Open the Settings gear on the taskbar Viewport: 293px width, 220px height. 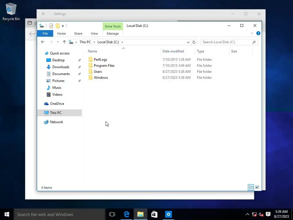[x=168, y=214]
